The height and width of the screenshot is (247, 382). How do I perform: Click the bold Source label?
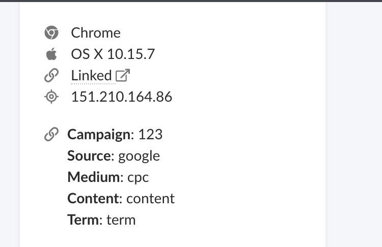tap(89, 156)
